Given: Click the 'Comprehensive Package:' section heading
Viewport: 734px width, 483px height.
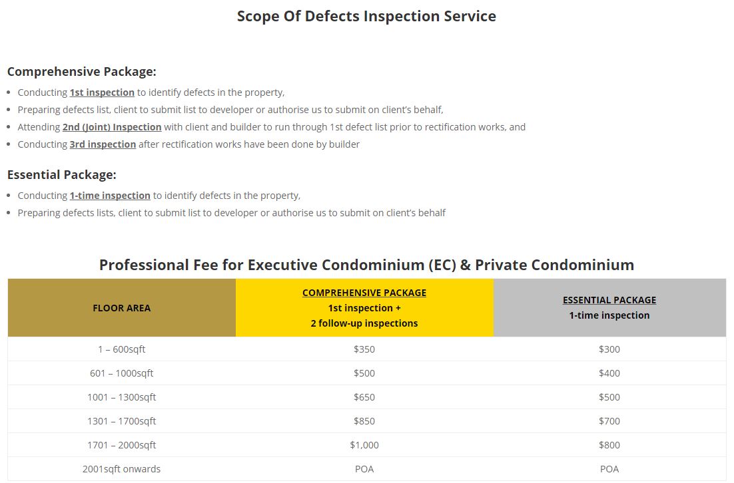Looking at the screenshot, I should pos(81,72).
